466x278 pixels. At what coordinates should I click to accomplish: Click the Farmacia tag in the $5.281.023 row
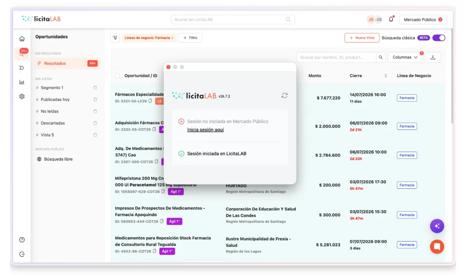click(x=406, y=245)
